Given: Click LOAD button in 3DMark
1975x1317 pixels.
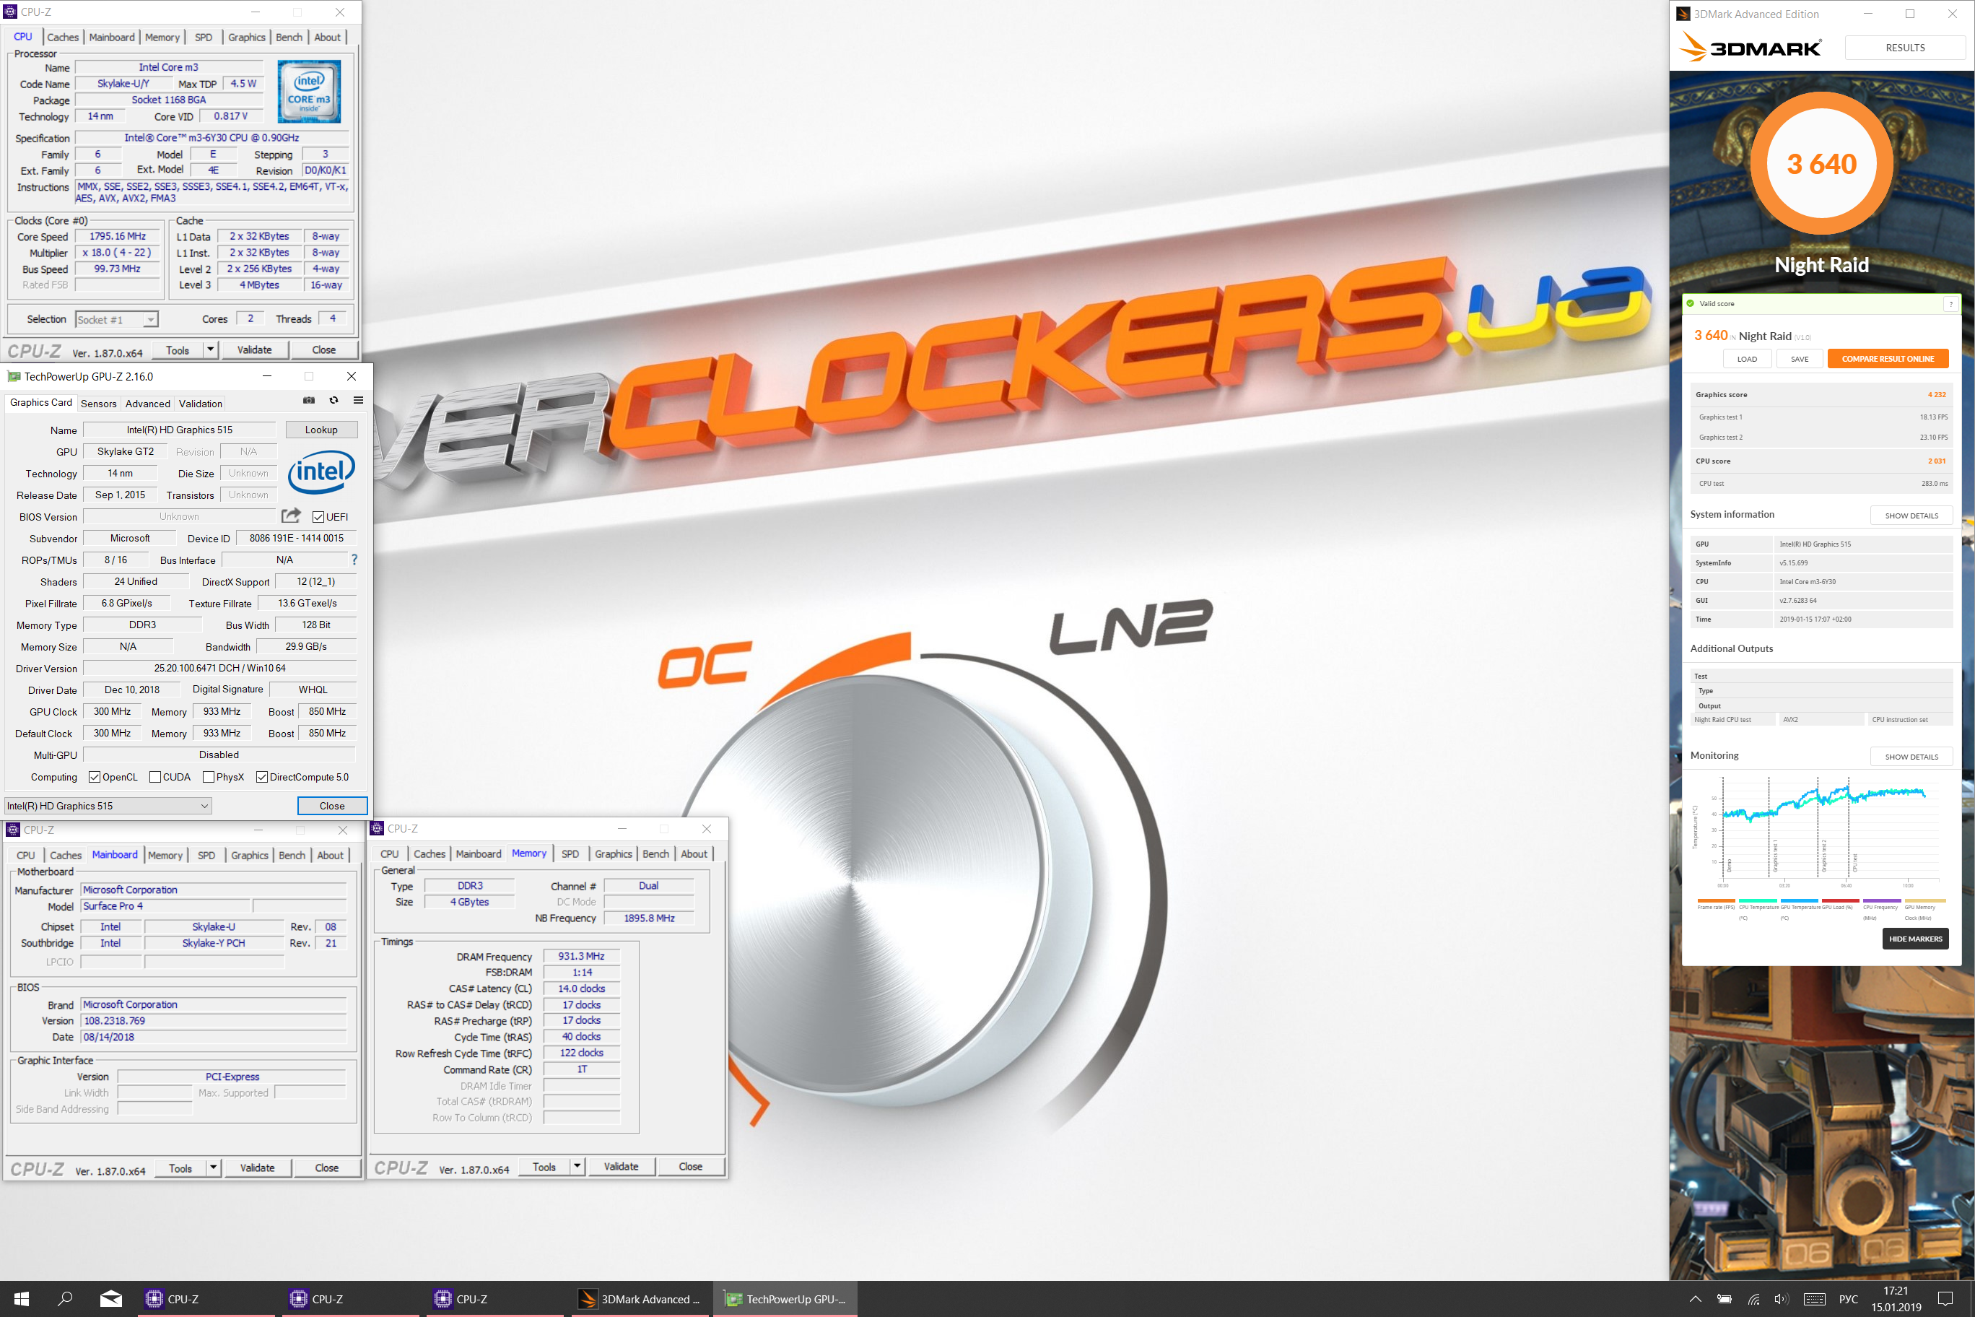Looking at the screenshot, I should [1747, 359].
